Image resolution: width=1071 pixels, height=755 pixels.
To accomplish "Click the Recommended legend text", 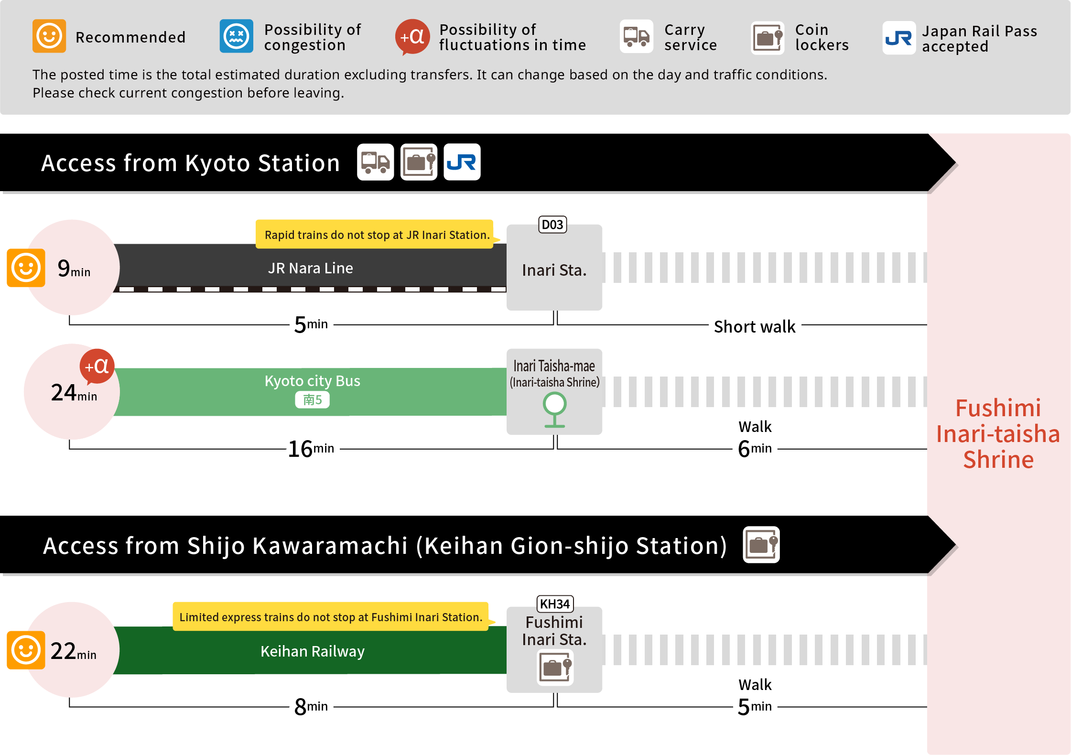I will 130,37.
